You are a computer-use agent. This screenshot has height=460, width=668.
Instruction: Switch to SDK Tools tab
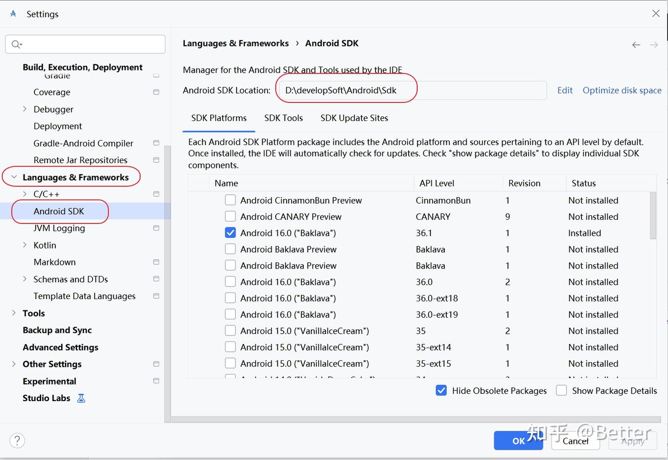283,118
